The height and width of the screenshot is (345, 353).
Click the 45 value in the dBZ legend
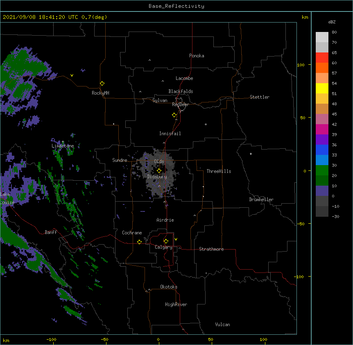pos(334,114)
